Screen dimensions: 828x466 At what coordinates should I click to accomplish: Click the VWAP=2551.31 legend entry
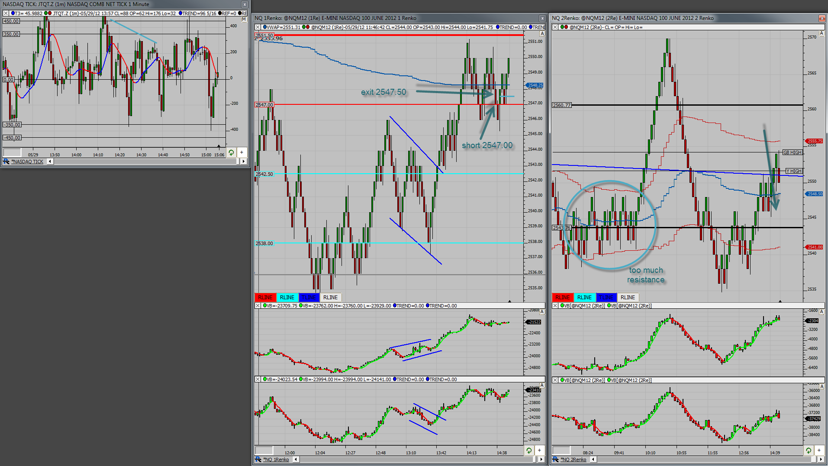[x=281, y=27]
